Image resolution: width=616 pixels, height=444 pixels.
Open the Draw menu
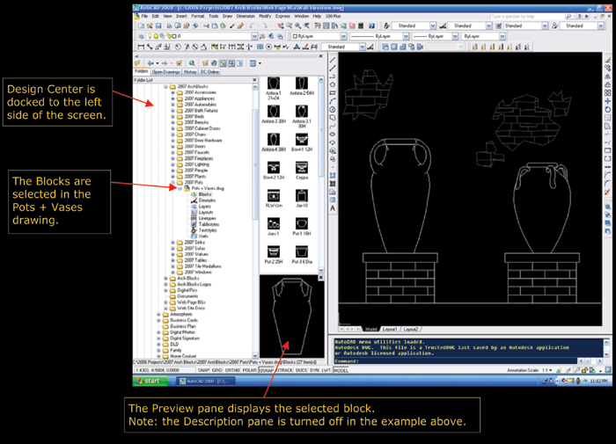[227, 16]
